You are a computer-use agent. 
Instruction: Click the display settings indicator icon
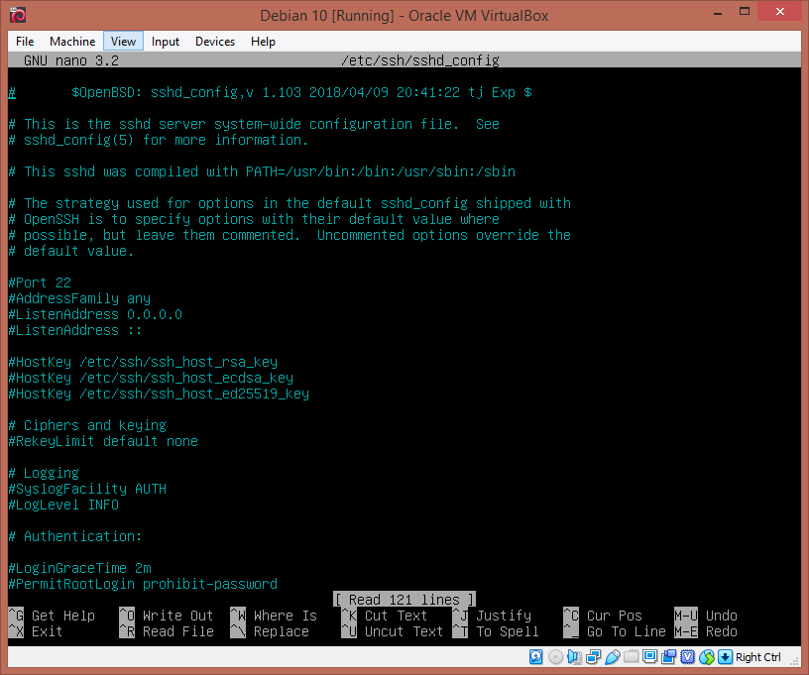649,657
